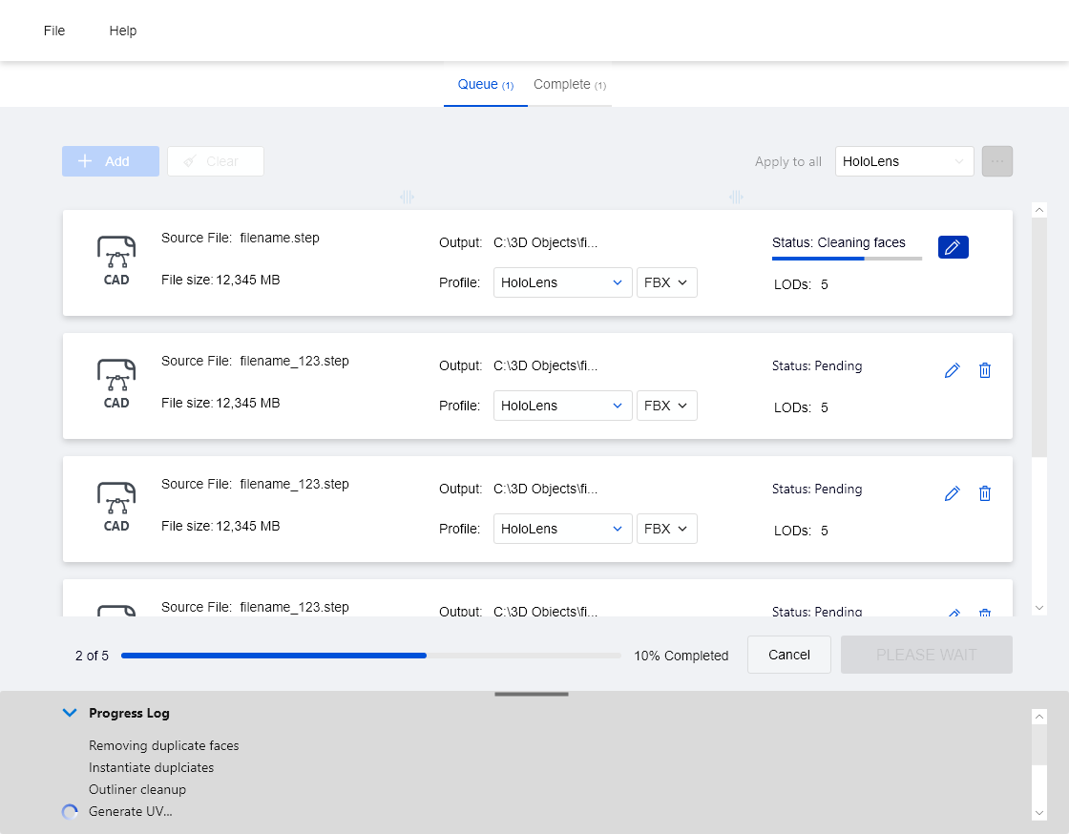1069x834 pixels.
Task: Click queue list scrollbar down arrow
Action: (x=1039, y=607)
